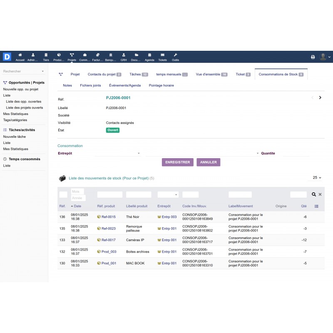Click the Tiers building icon
The image size is (333, 333).
(x=46, y=55)
